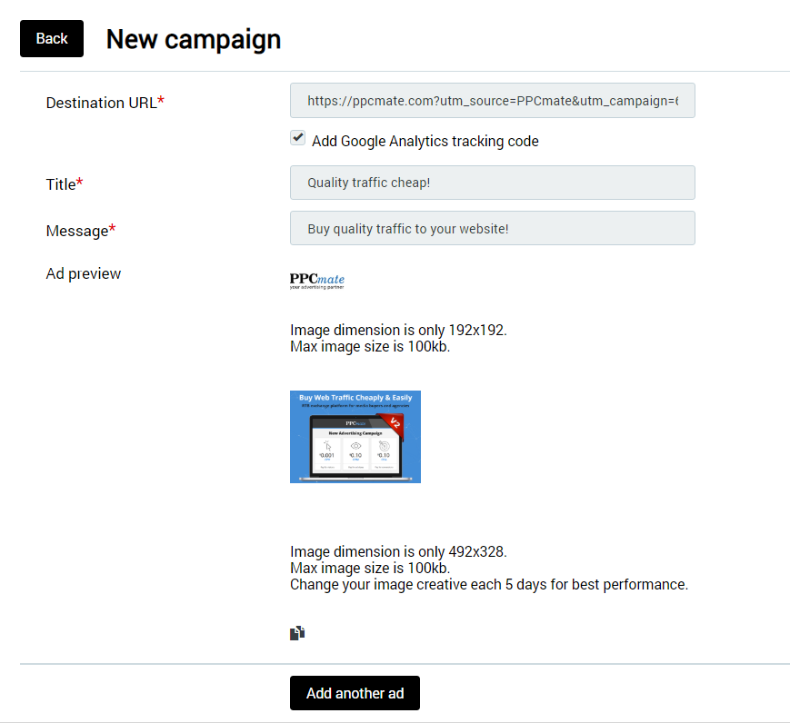This screenshot has width=790, height=723.
Task: Click the Message field label
Action: [76, 231]
